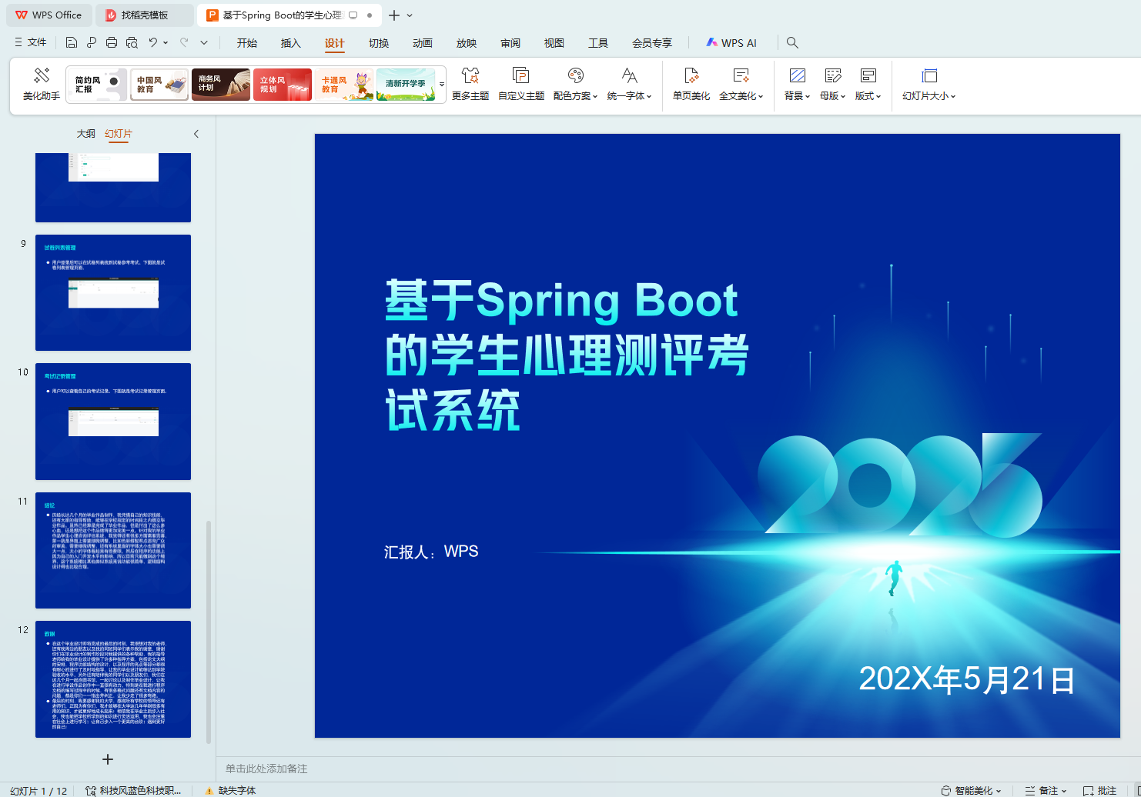Screen dimensions: 1141x797
Task: Open 更多主题 more themes
Action: [x=470, y=84]
